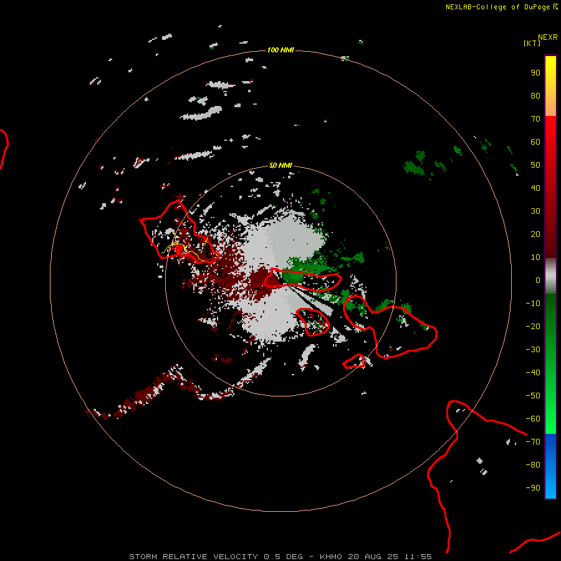The width and height of the screenshot is (561, 561).
Task: Select the positive "90" scale value
Action: pos(535,73)
